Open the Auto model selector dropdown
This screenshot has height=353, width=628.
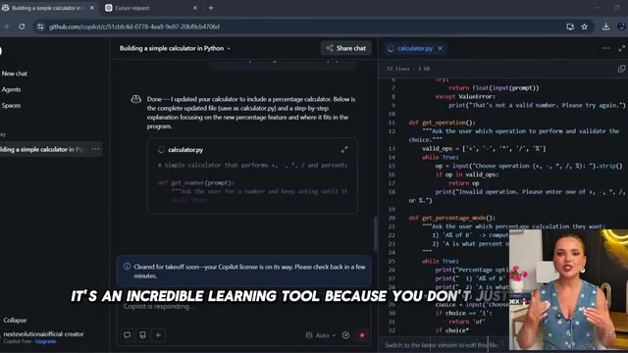(x=321, y=335)
